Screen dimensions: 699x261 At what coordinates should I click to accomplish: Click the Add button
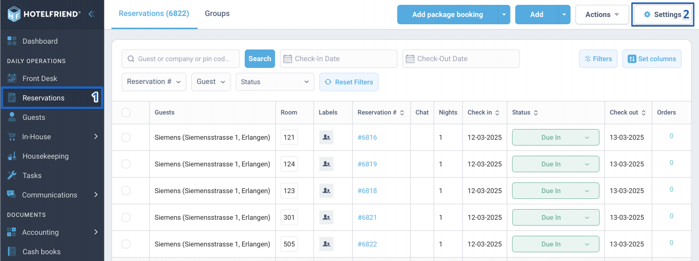pos(536,15)
